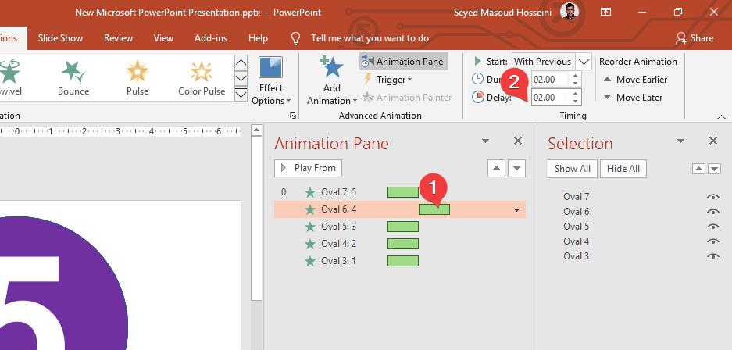732x350 pixels.
Task: Click Hide All in Selection pane
Action: 623,169
